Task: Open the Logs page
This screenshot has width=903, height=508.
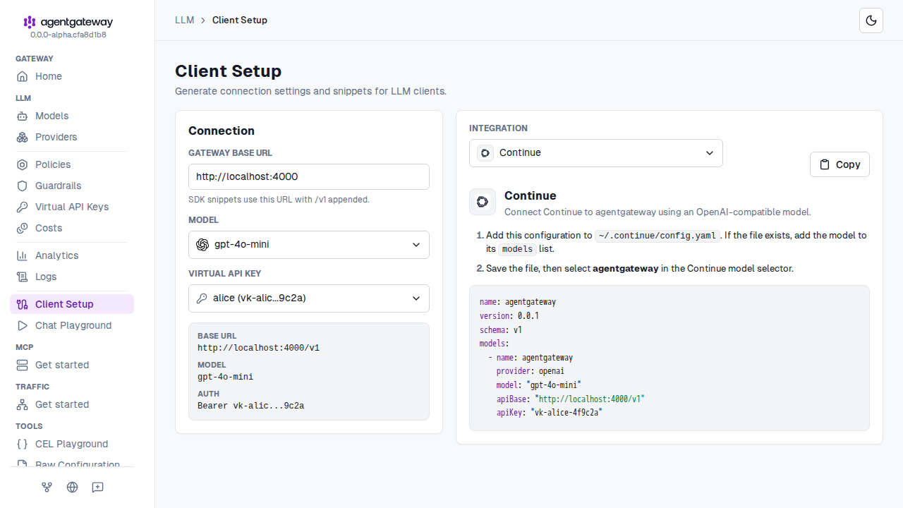Action: coord(72,277)
